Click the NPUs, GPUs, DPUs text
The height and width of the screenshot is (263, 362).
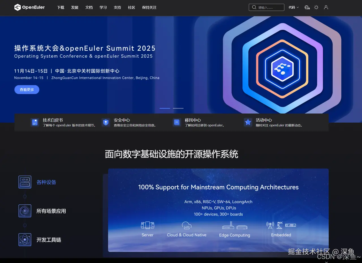click(x=219, y=208)
